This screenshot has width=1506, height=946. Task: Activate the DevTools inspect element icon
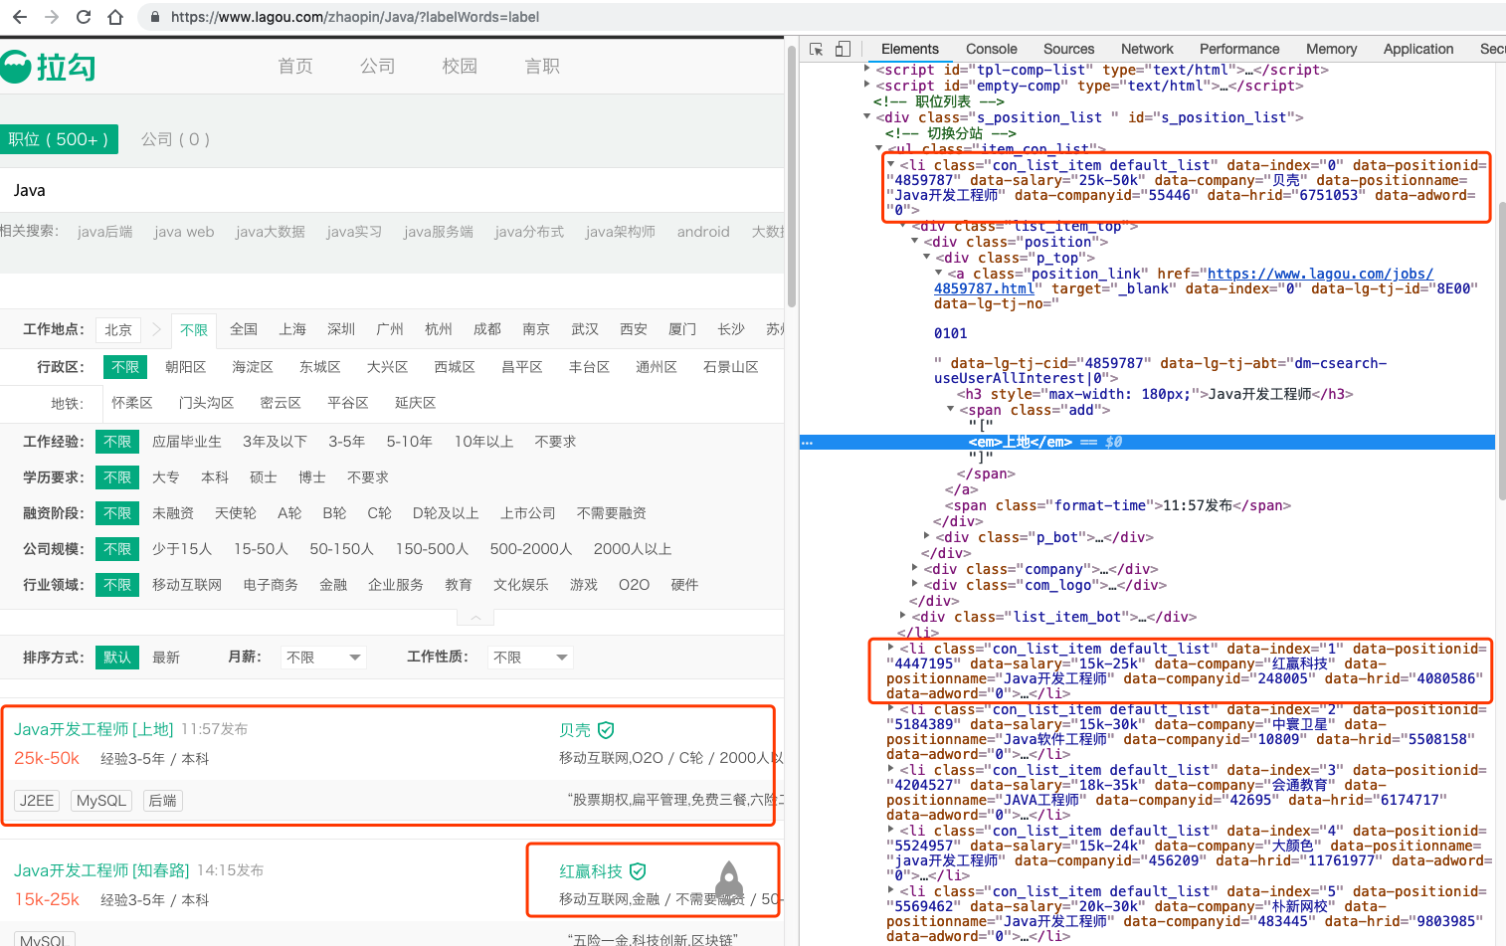817,49
